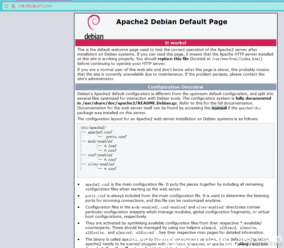Viewport: 284px width, 248px height.
Task: Click conf-enabled line in config tree
Action: [x=100, y=155]
